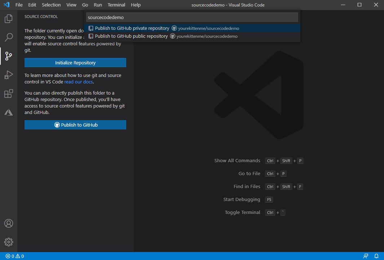Image resolution: width=384 pixels, height=260 pixels.
Task: Open the Search view
Action: point(8,37)
